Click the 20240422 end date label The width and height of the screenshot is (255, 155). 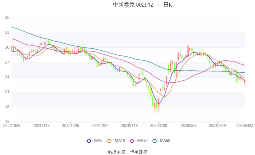point(245,125)
